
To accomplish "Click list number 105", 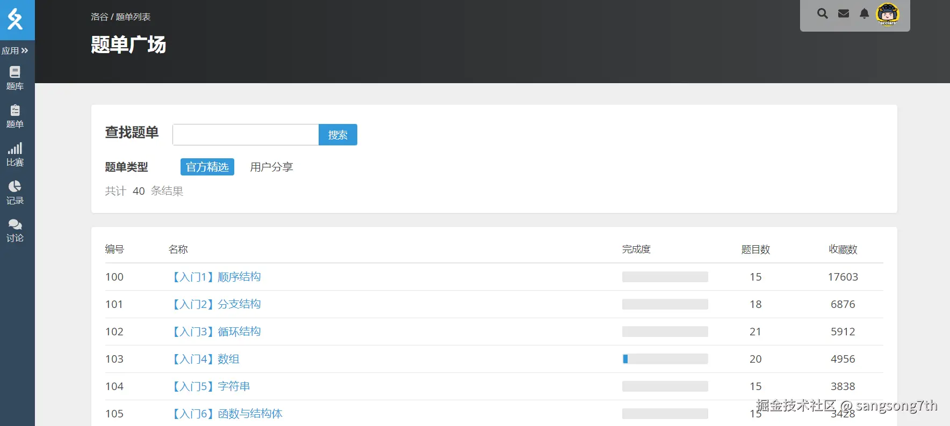I will tap(114, 414).
